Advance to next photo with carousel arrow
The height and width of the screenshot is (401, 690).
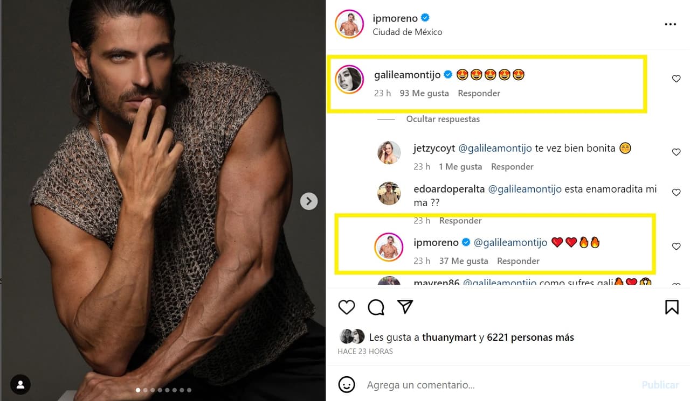308,201
